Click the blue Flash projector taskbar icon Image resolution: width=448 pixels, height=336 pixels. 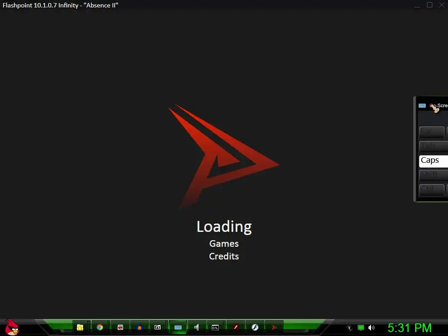[255, 327]
